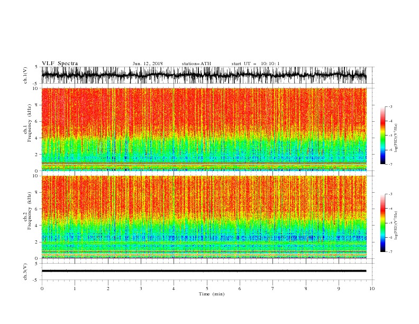Image resolution: width=419 pixels, height=324 pixels.
Task: Click the 'VLF Spectra' title text
Action: (60, 64)
